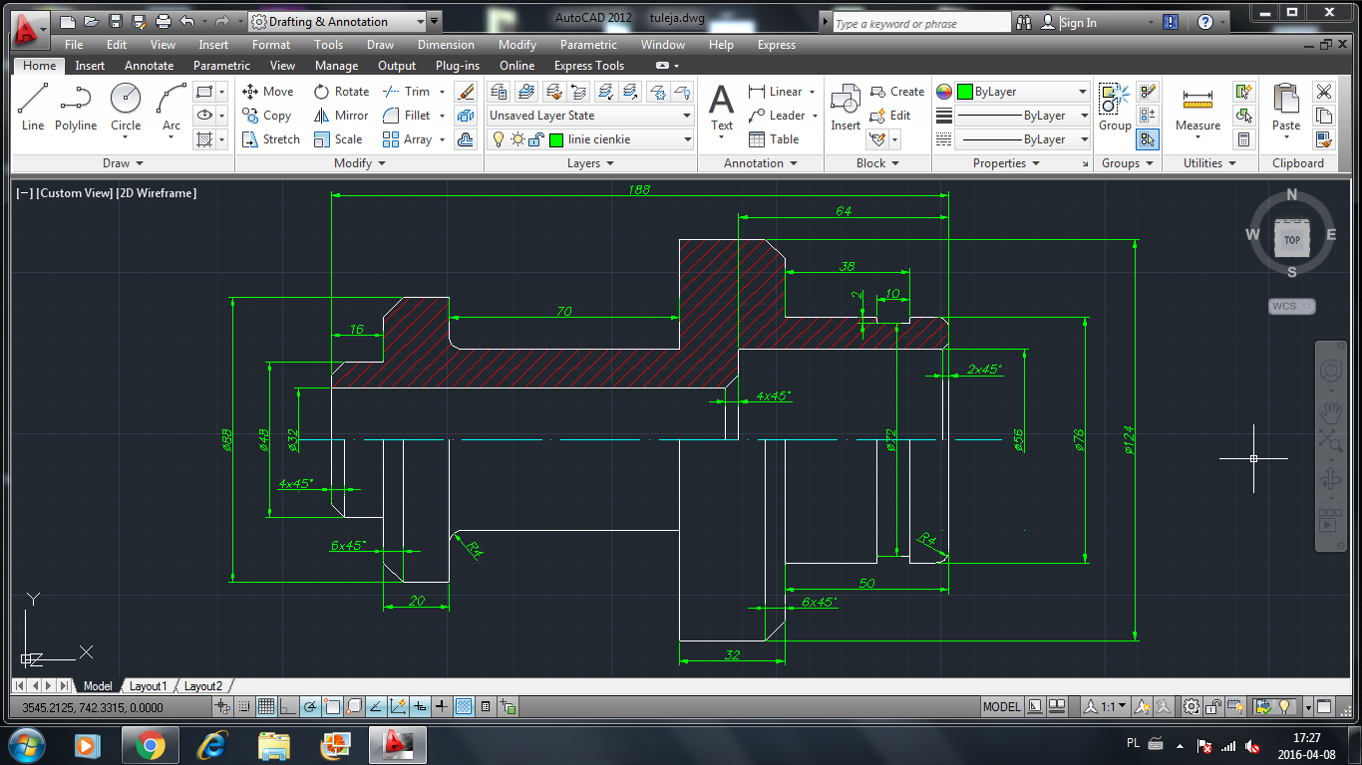
Task: Expand the Modify panel
Action: pos(359,163)
